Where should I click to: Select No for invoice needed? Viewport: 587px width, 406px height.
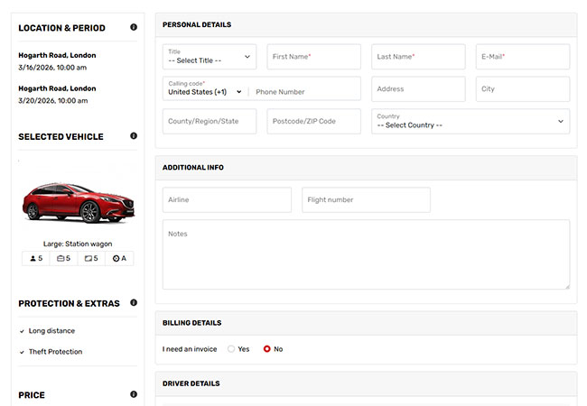(267, 349)
